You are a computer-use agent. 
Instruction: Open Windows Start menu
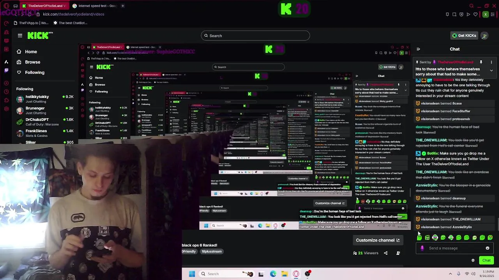192,274
